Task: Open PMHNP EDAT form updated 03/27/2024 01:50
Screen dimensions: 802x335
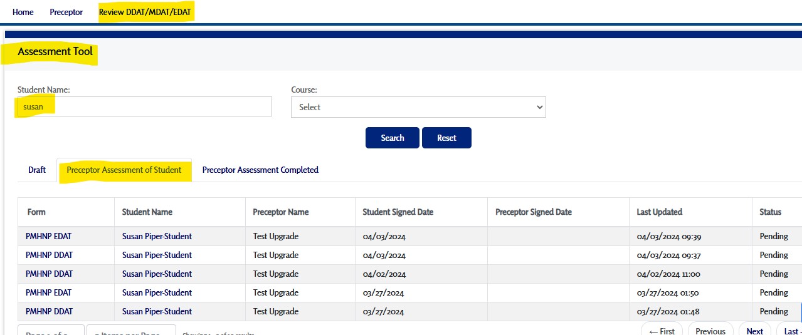Action: coord(48,292)
